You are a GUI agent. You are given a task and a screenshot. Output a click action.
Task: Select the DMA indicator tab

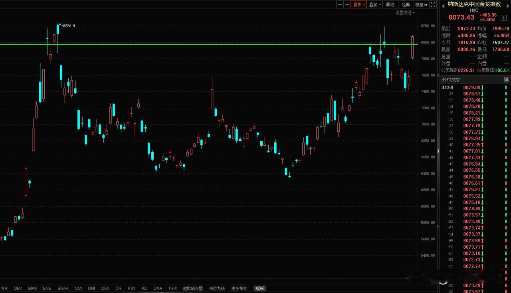pos(158,288)
